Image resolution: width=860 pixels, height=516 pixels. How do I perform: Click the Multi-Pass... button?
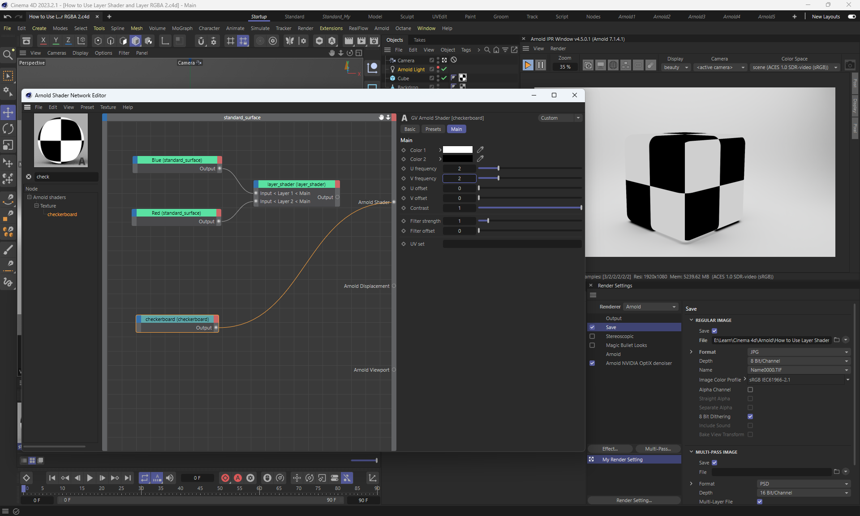coord(658,449)
